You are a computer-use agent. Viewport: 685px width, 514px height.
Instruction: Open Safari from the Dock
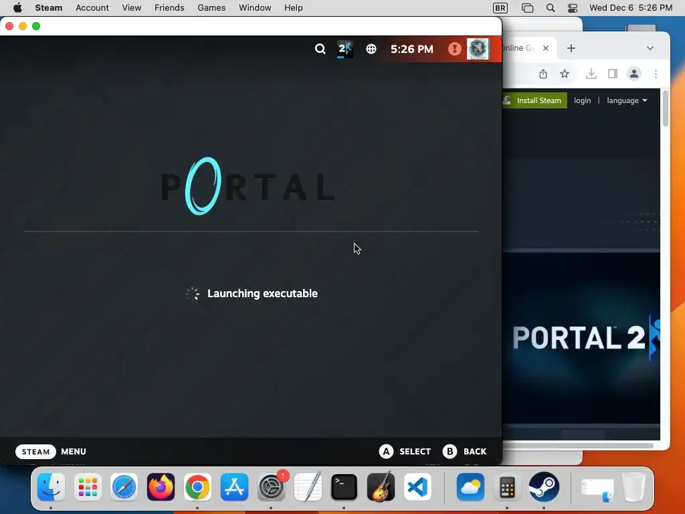pos(124,487)
